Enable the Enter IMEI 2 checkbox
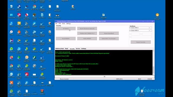This screenshot has width=173, height=97. click(x=130, y=30)
